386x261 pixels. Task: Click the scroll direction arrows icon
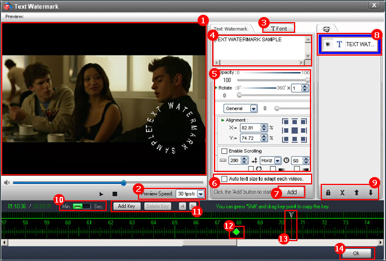coord(254,161)
